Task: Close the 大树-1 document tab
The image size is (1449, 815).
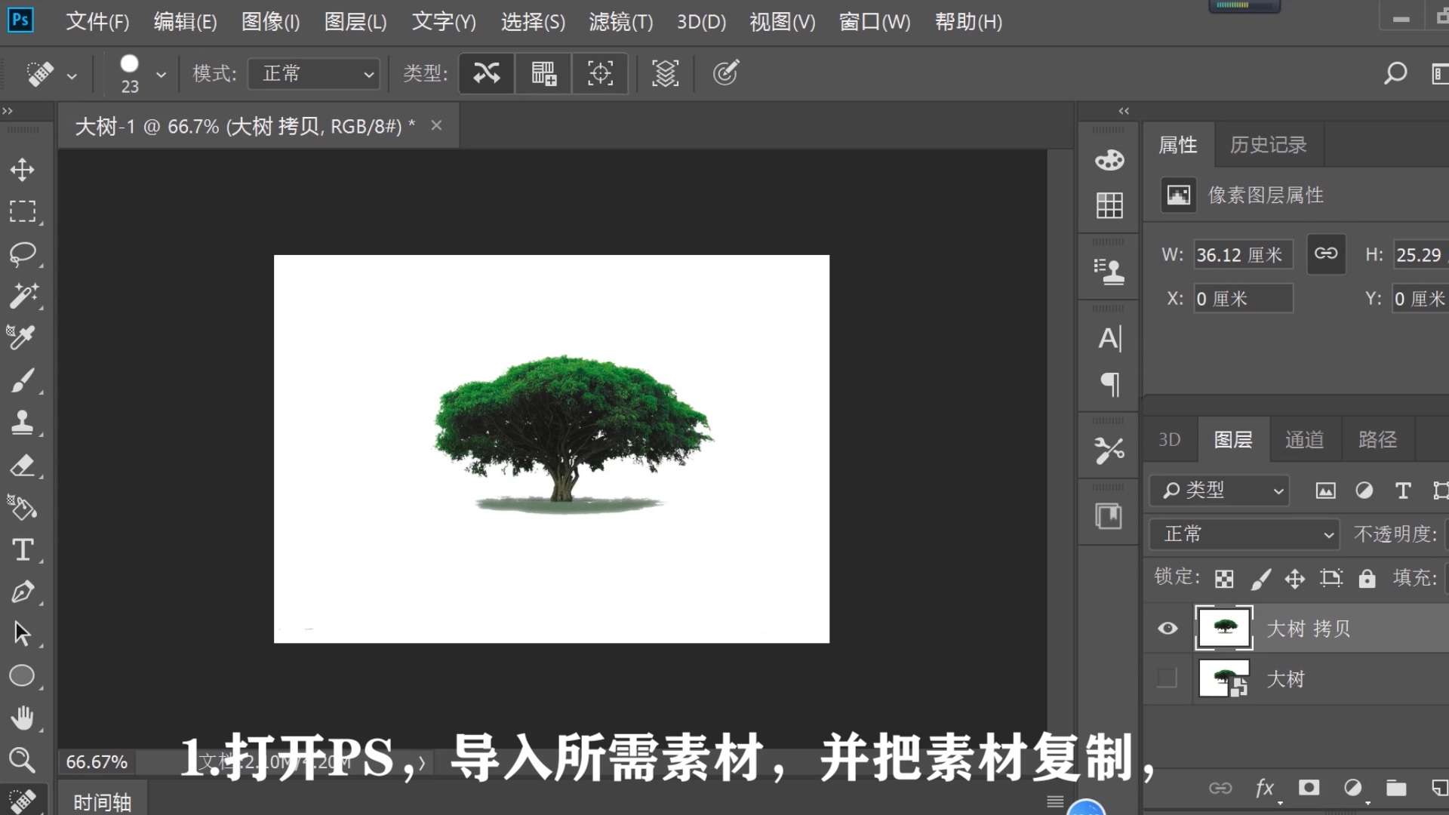Action: (x=436, y=125)
